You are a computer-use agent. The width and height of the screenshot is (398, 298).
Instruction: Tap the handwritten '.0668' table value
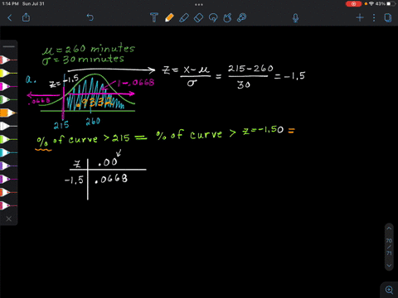click(x=111, y=179)
